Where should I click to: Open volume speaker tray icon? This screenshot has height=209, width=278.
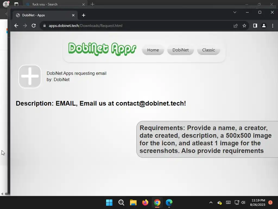click(x=243, y=202)
